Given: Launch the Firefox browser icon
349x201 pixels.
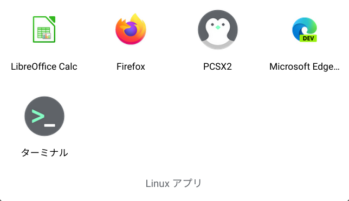Looking at the screenshot, I should (131, 29).
